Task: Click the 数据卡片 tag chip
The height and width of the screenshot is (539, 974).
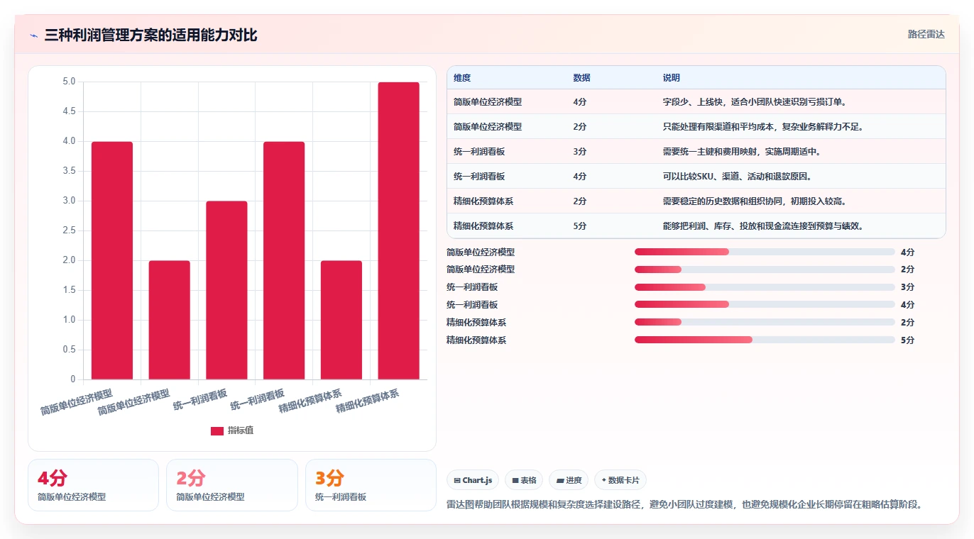Action: (620, 480)
